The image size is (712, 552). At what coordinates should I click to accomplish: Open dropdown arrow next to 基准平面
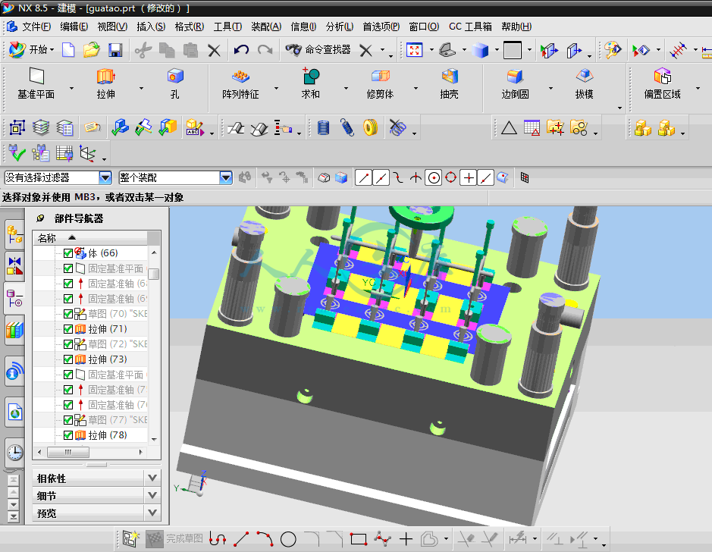(71, 88)
